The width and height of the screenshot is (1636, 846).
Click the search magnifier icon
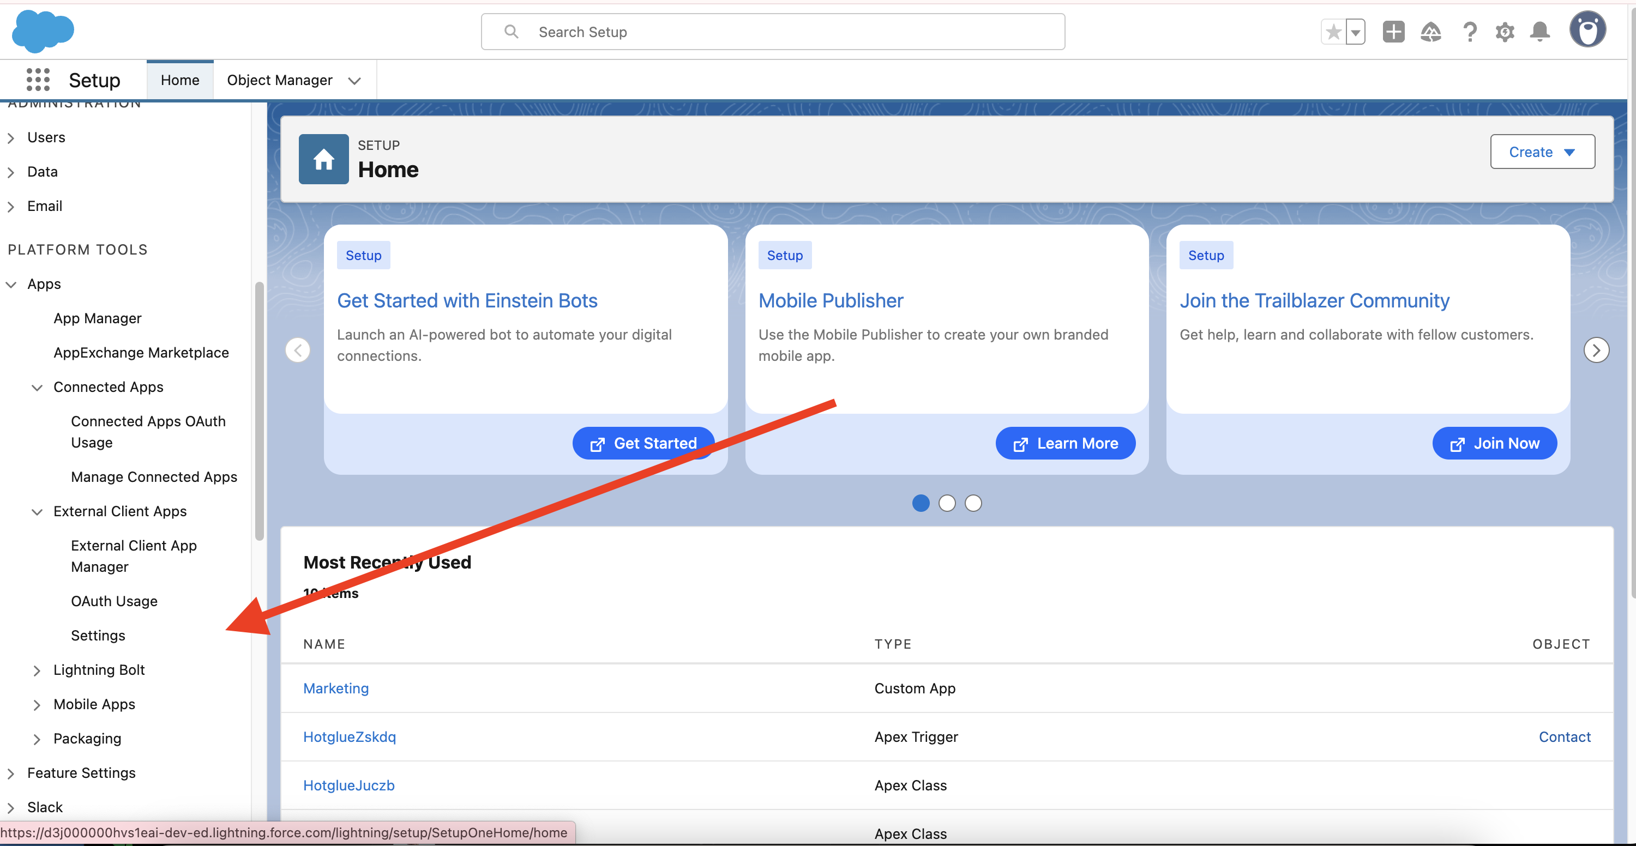[512, 31]
